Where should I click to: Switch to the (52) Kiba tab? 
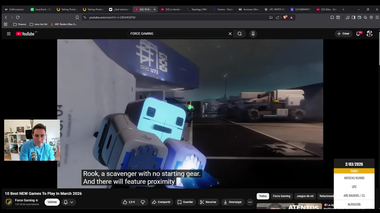click(x=327, y=9)
